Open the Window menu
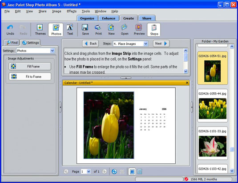Screen dimensions: 238x183 click(101, 11)
